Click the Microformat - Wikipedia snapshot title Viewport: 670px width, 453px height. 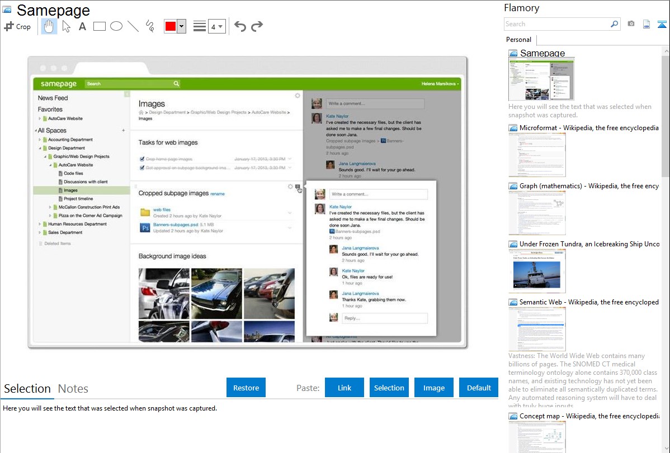tap(589, 128)
